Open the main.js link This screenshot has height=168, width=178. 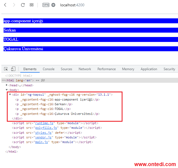tap(42, 142)
